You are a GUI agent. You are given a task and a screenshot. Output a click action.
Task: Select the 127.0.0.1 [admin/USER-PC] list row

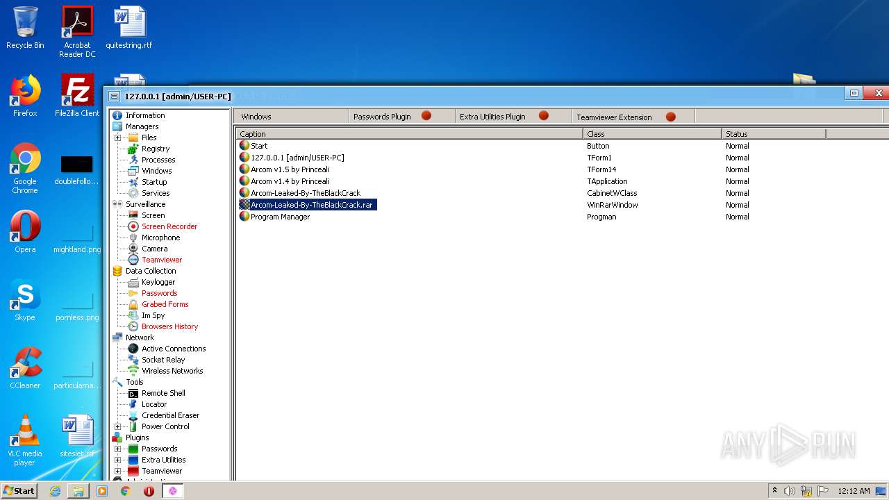coord(561,158)
